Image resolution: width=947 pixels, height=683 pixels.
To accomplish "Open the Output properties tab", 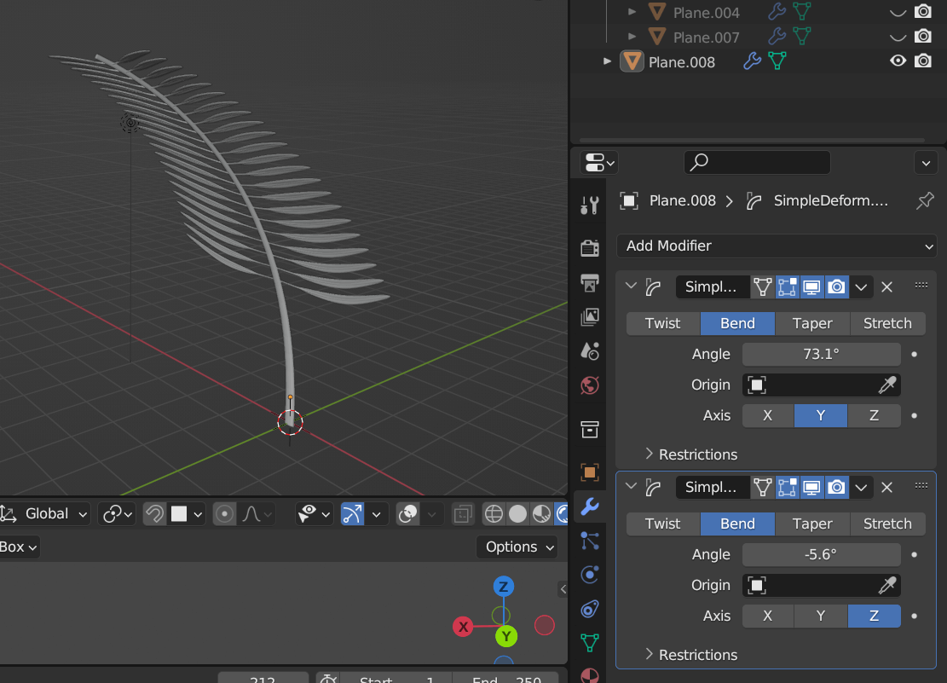I will (590, 282).
